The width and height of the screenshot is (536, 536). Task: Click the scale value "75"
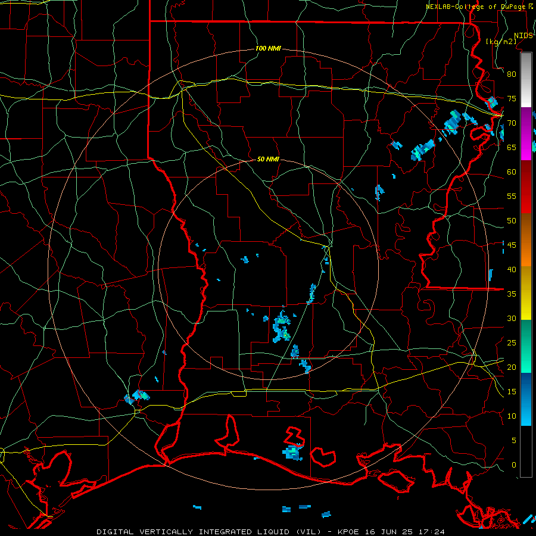click(512, 99)
